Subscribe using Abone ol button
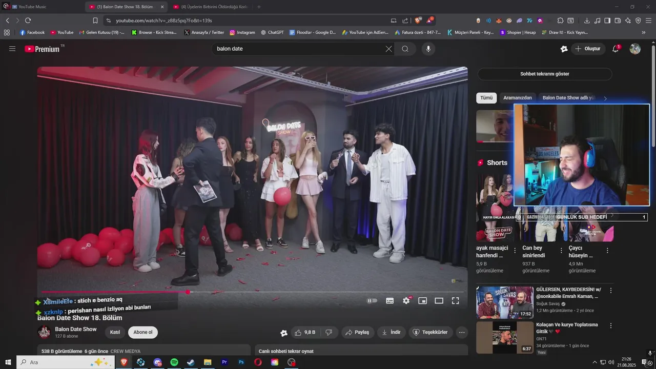Image resolution: width=656 pixels, height=369 pixels. coord(143,332)
